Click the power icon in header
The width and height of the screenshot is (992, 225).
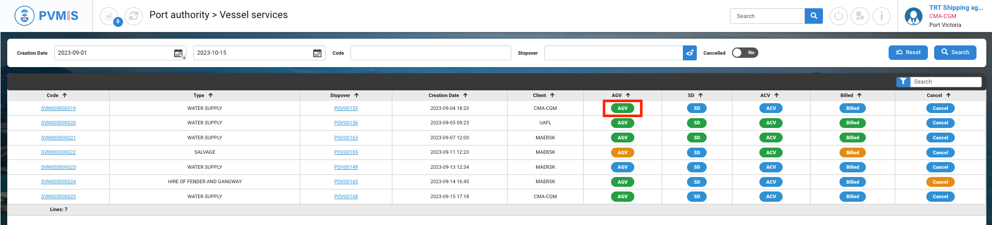click(838, 16)
